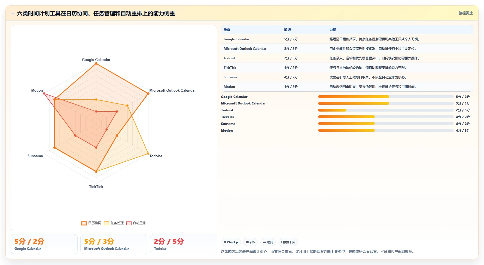Click the description starting 任务录入、清单和优先级
Viewport: 484px width, 265px height.
375,58
